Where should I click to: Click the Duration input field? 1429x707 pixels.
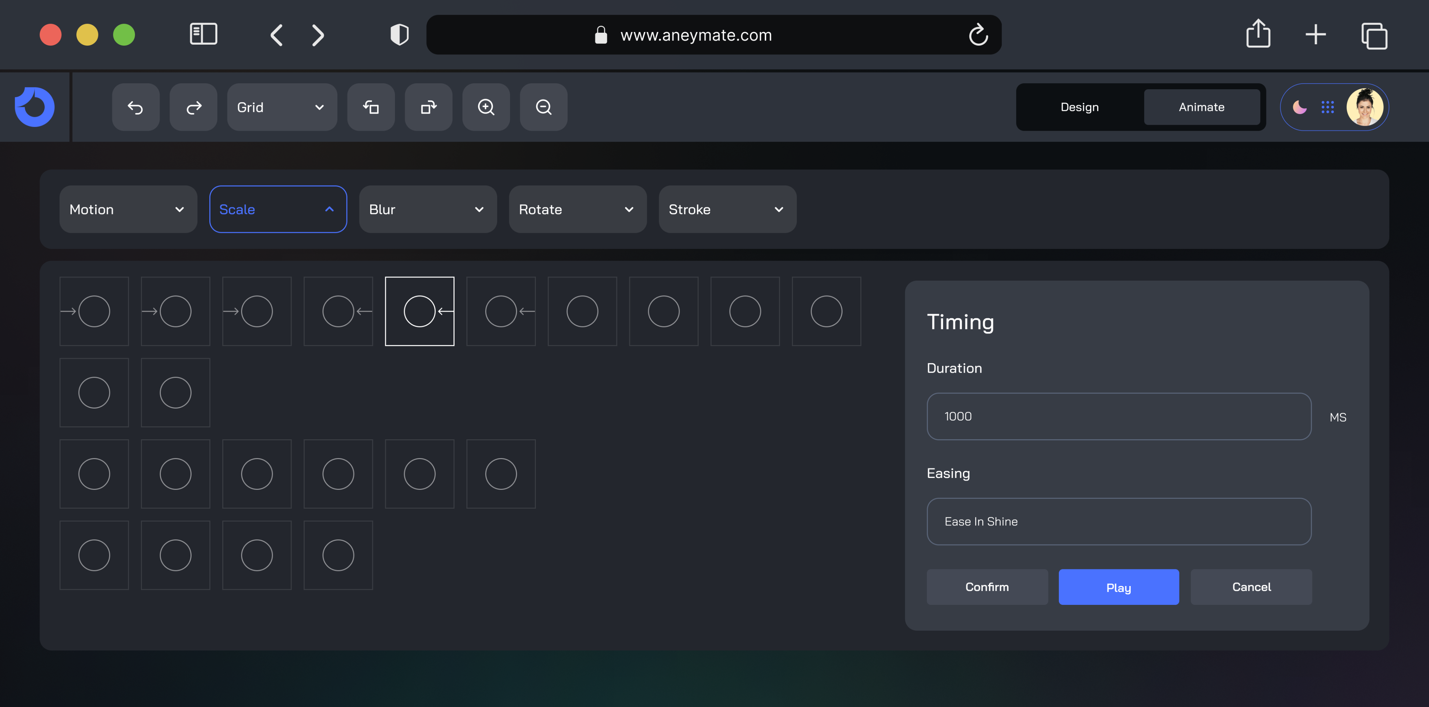pyautogui.click(x=1118, y=417)
